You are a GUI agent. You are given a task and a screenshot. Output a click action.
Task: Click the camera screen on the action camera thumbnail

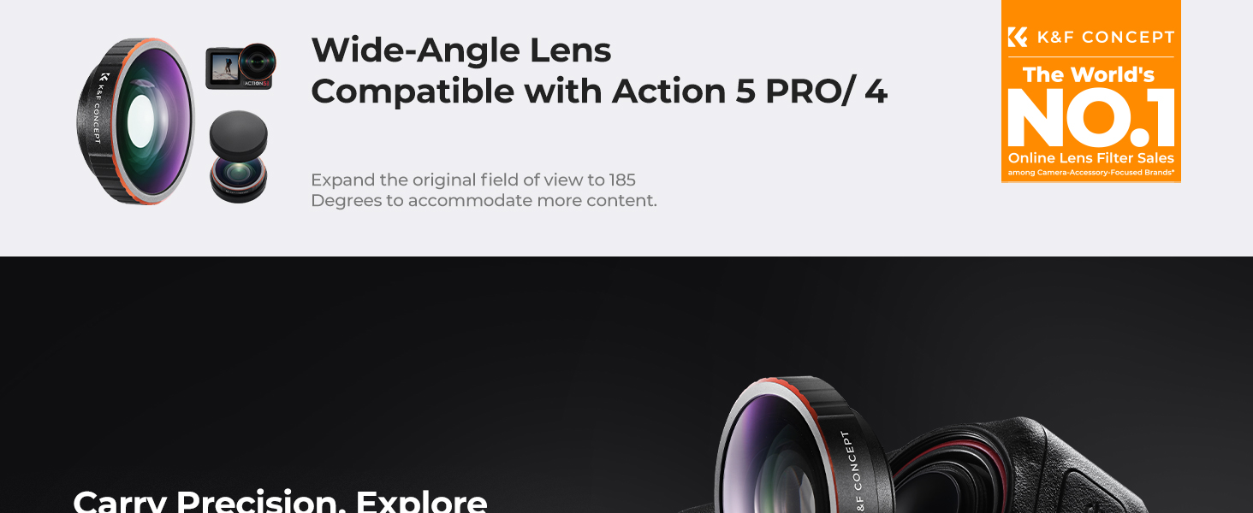click(x=222, y=67)
